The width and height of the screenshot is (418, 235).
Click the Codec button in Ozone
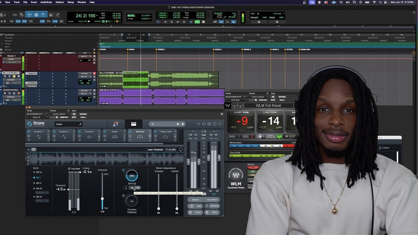point(195,212)
